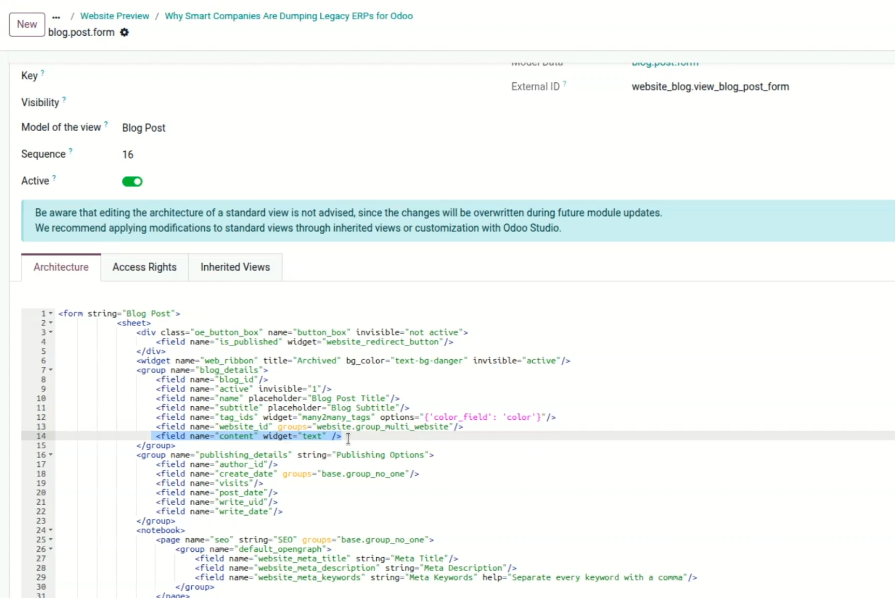This screenshot has height=598, width=895.
Task: Fold the blog_details group at line 7
Action: [51, 370]
